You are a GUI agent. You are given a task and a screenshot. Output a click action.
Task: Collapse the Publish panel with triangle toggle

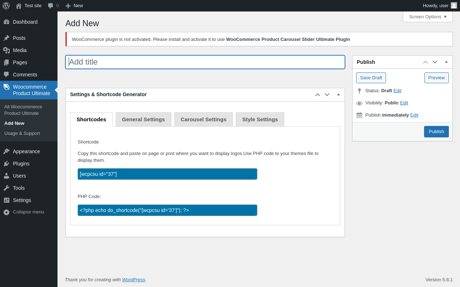[x=446, y=62]
